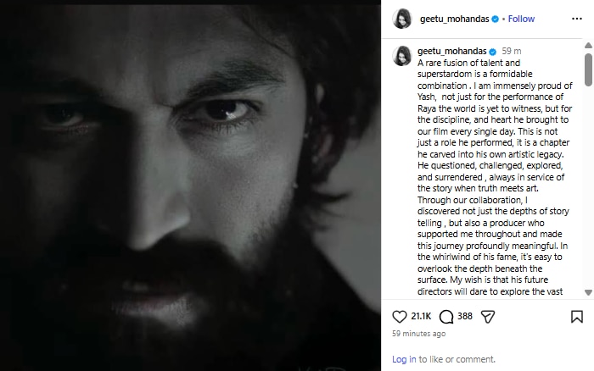The image size is (594, 371).
Task: Follow geetu_mohandas
Action: 521,19
